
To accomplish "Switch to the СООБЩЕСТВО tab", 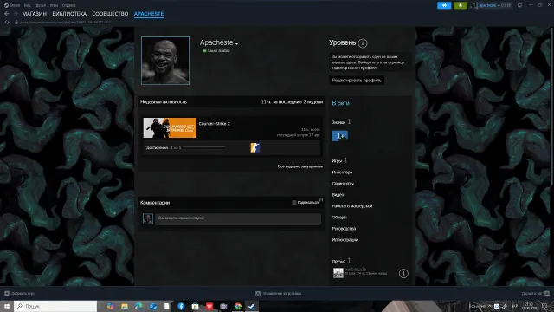I will coord(110,14).
